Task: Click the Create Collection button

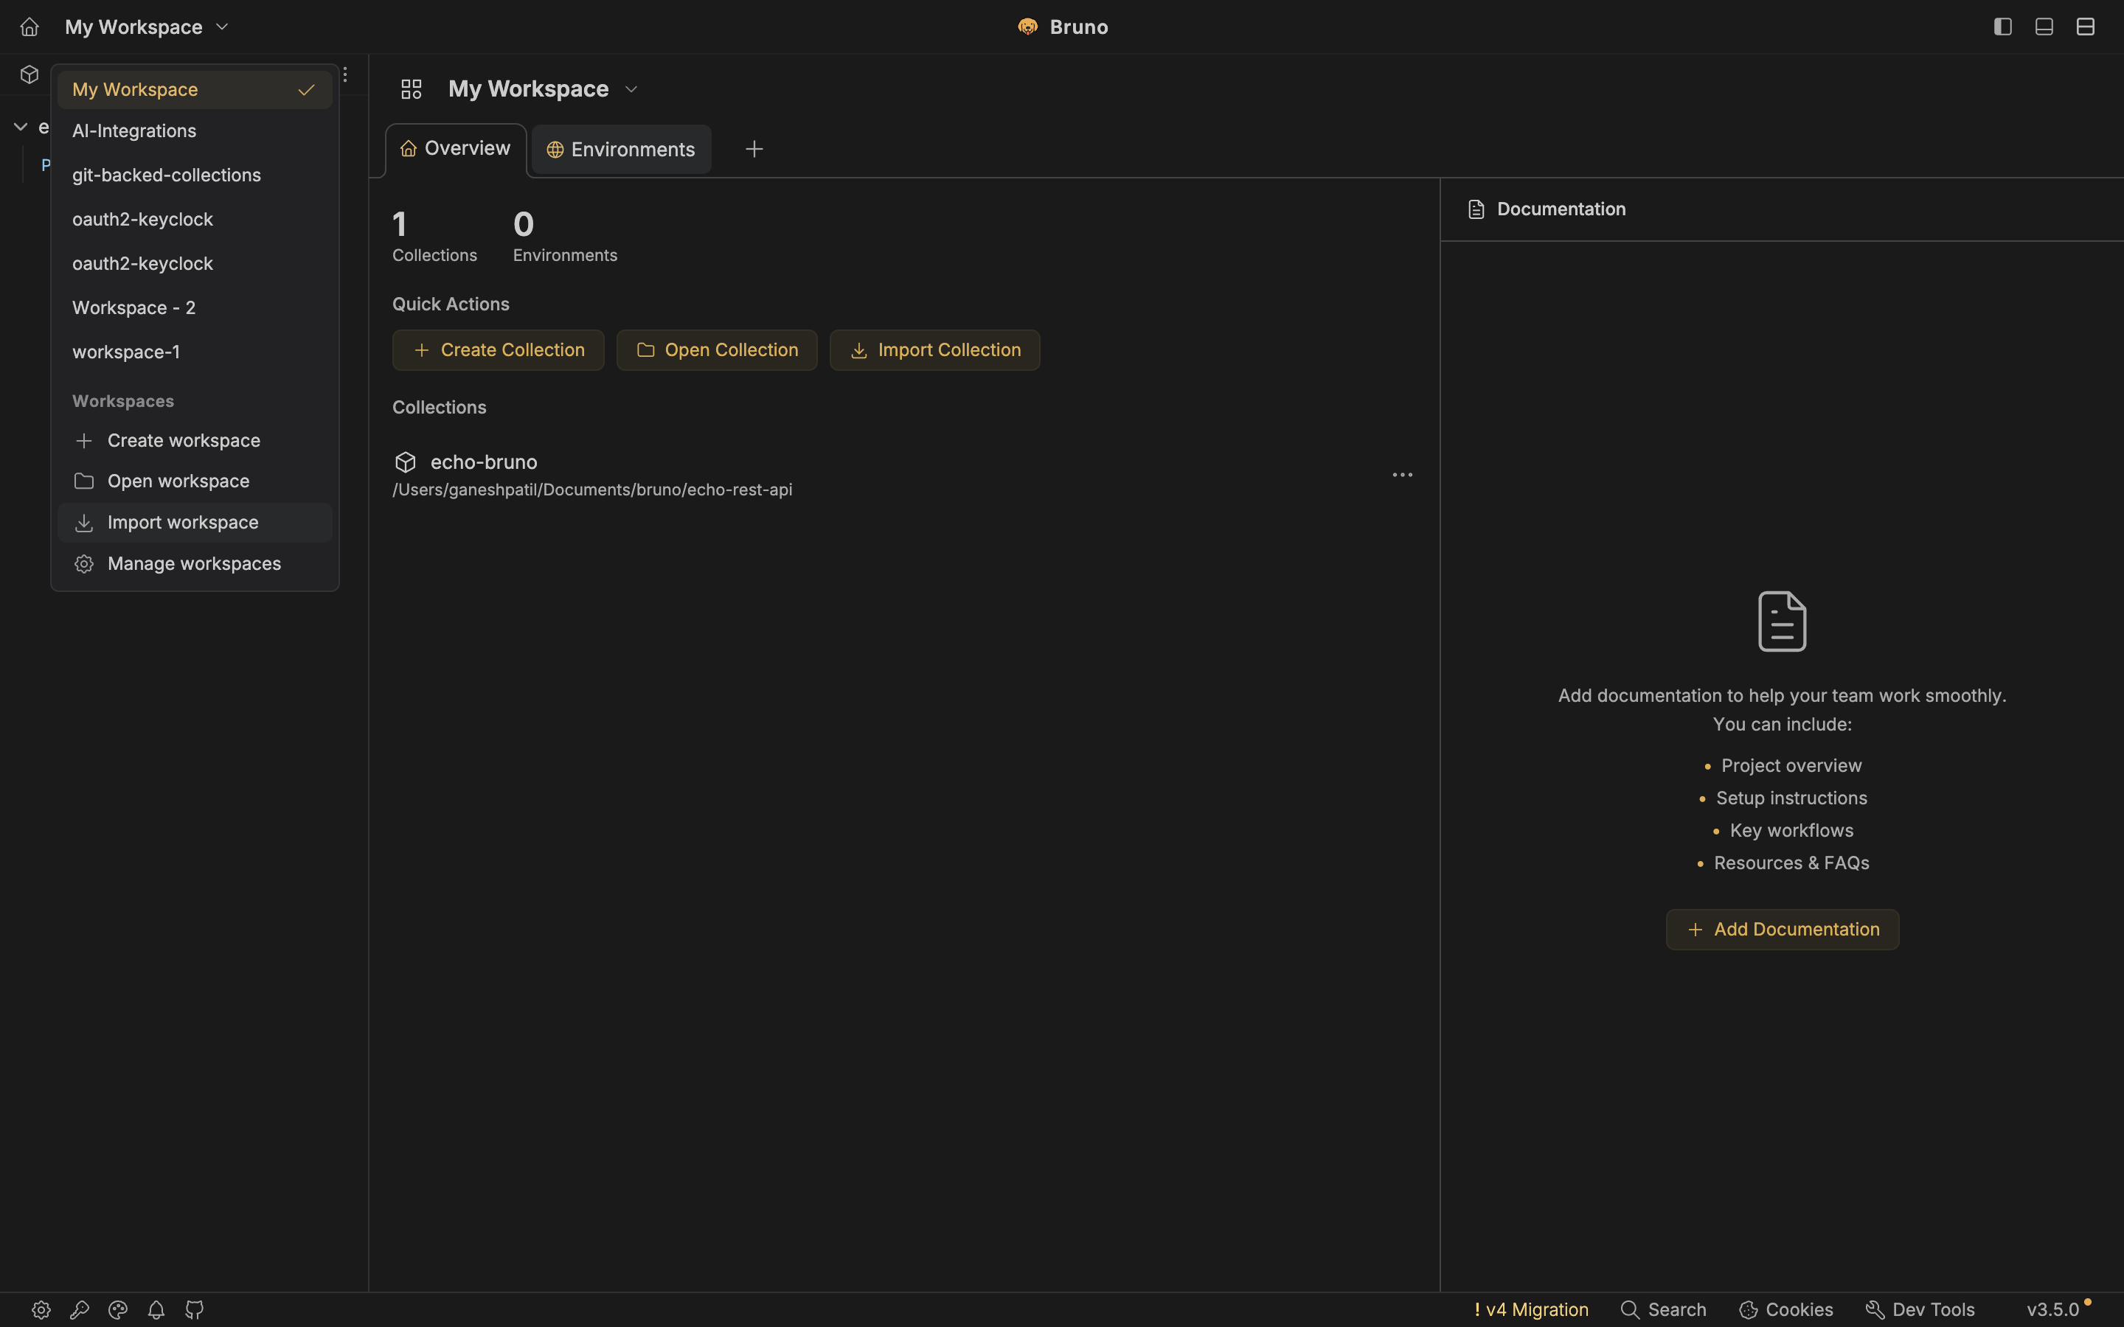Action: click(499, 350)
